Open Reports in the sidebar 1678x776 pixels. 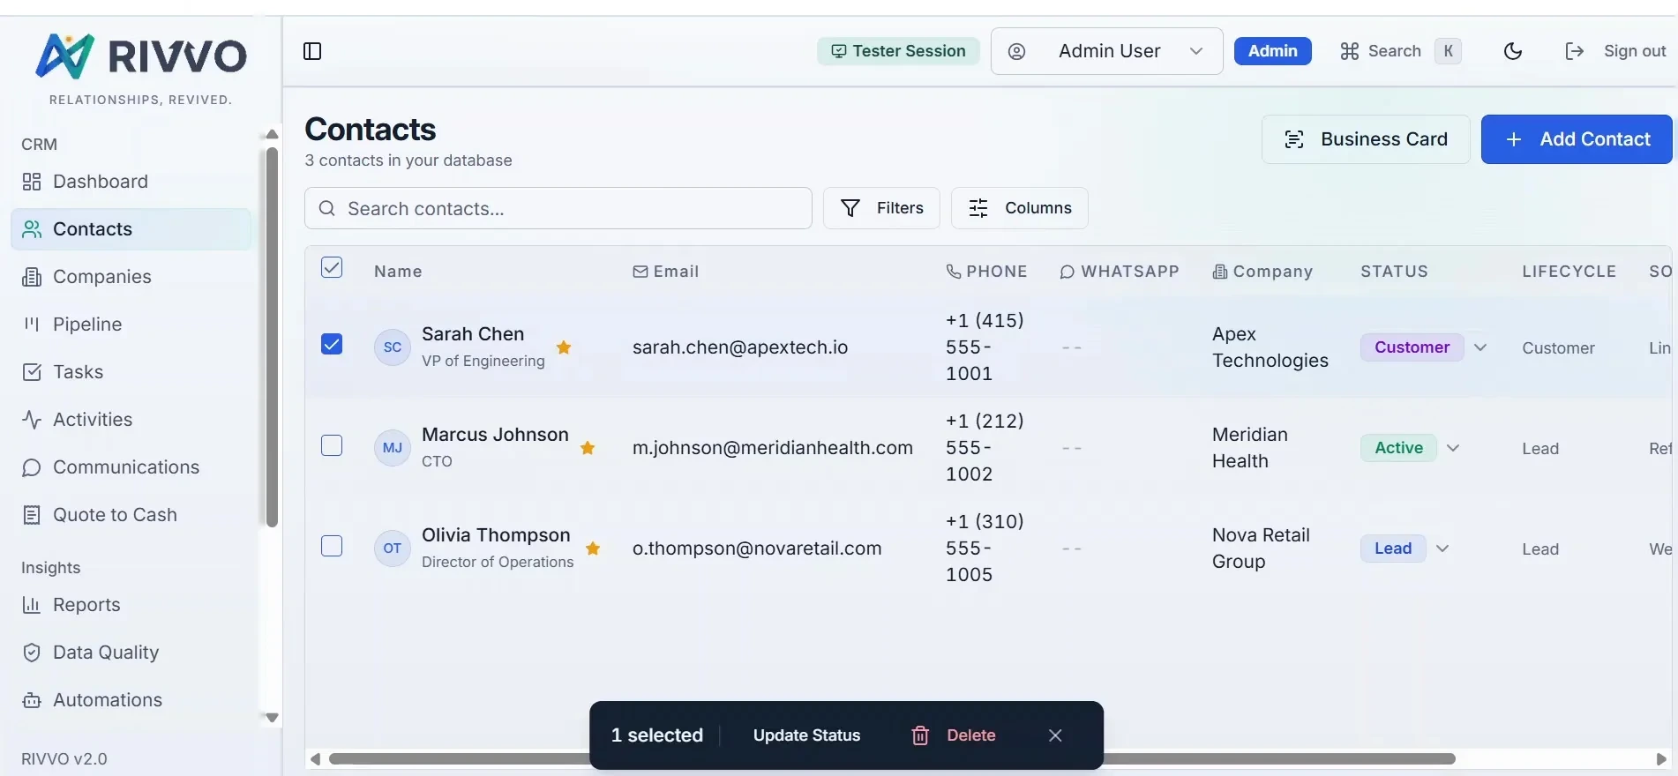pos(131,605)
